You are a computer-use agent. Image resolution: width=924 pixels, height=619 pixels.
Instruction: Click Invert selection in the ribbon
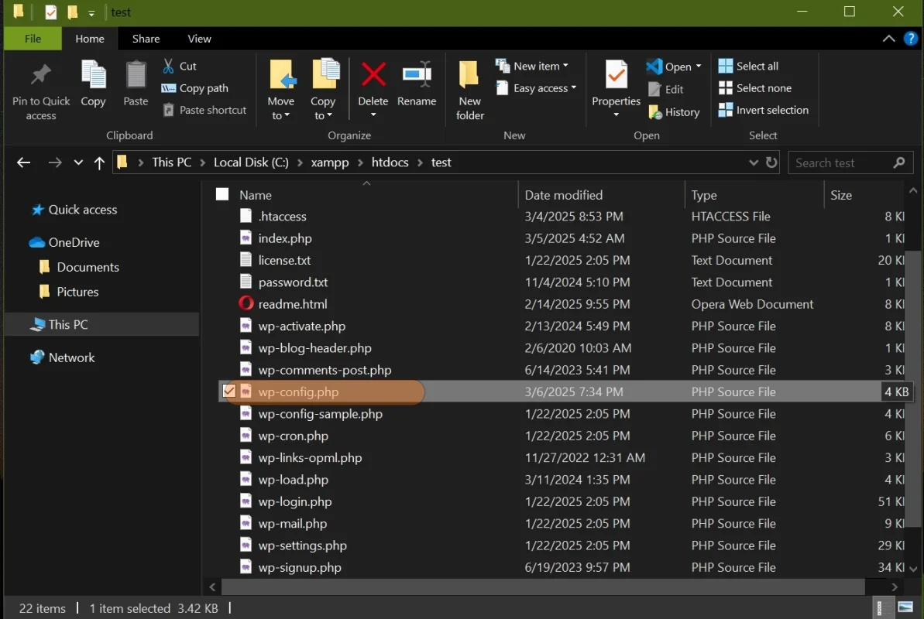coord(763,110)
